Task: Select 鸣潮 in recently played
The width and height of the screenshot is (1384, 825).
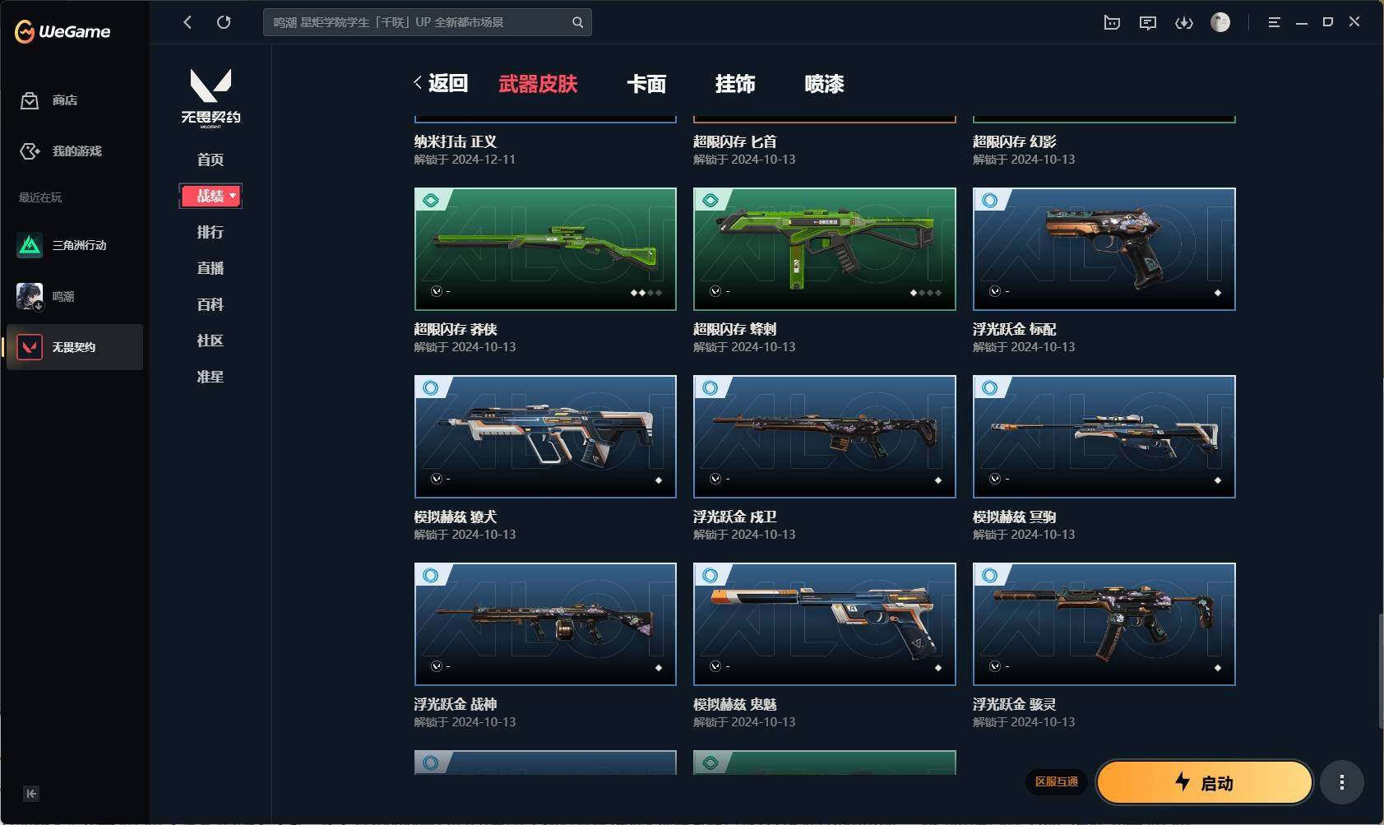Action: [x=74, y=296]
